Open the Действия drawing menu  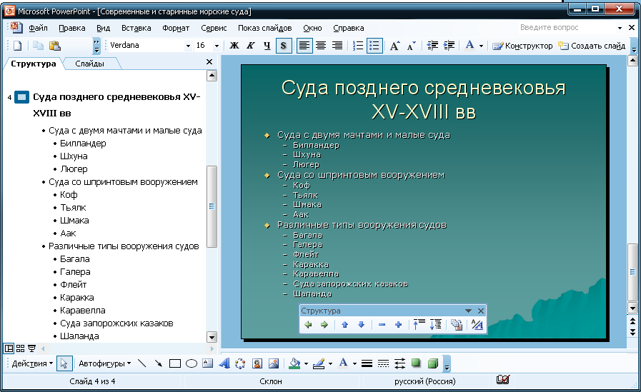pos(32,363)
